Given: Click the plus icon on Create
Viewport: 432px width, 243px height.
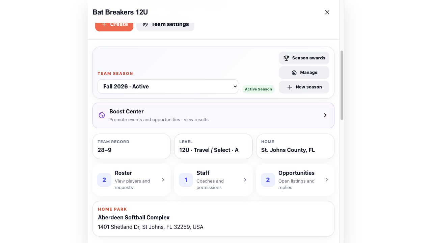Looking at the screenshot, I should click(x=104, y=24).
